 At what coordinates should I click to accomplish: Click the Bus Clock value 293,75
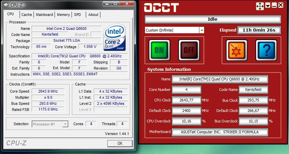(x=253, y=100)
